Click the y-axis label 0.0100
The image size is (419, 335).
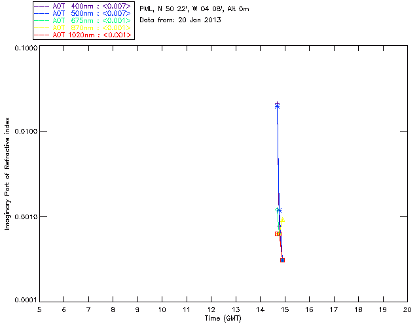click(26, 131)
